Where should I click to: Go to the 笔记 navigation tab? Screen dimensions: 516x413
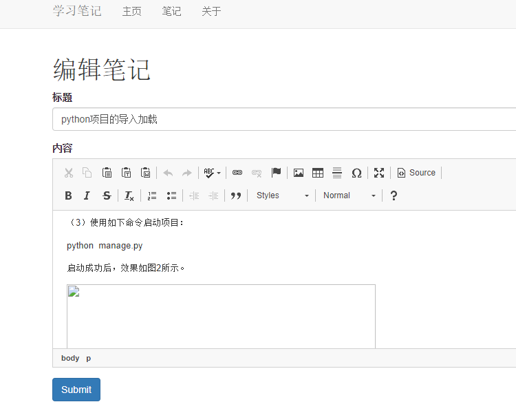[x=171, y=11]
